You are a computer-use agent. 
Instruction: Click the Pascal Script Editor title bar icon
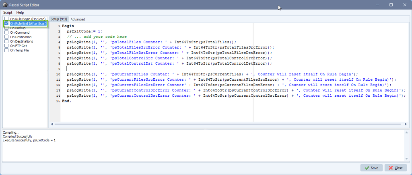(5, 5)
